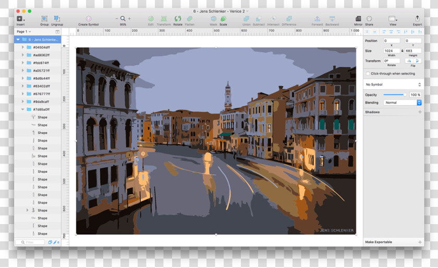Click the Make Exportable plus button
Screen dimensions: 438x268
[x=420, y=242]
